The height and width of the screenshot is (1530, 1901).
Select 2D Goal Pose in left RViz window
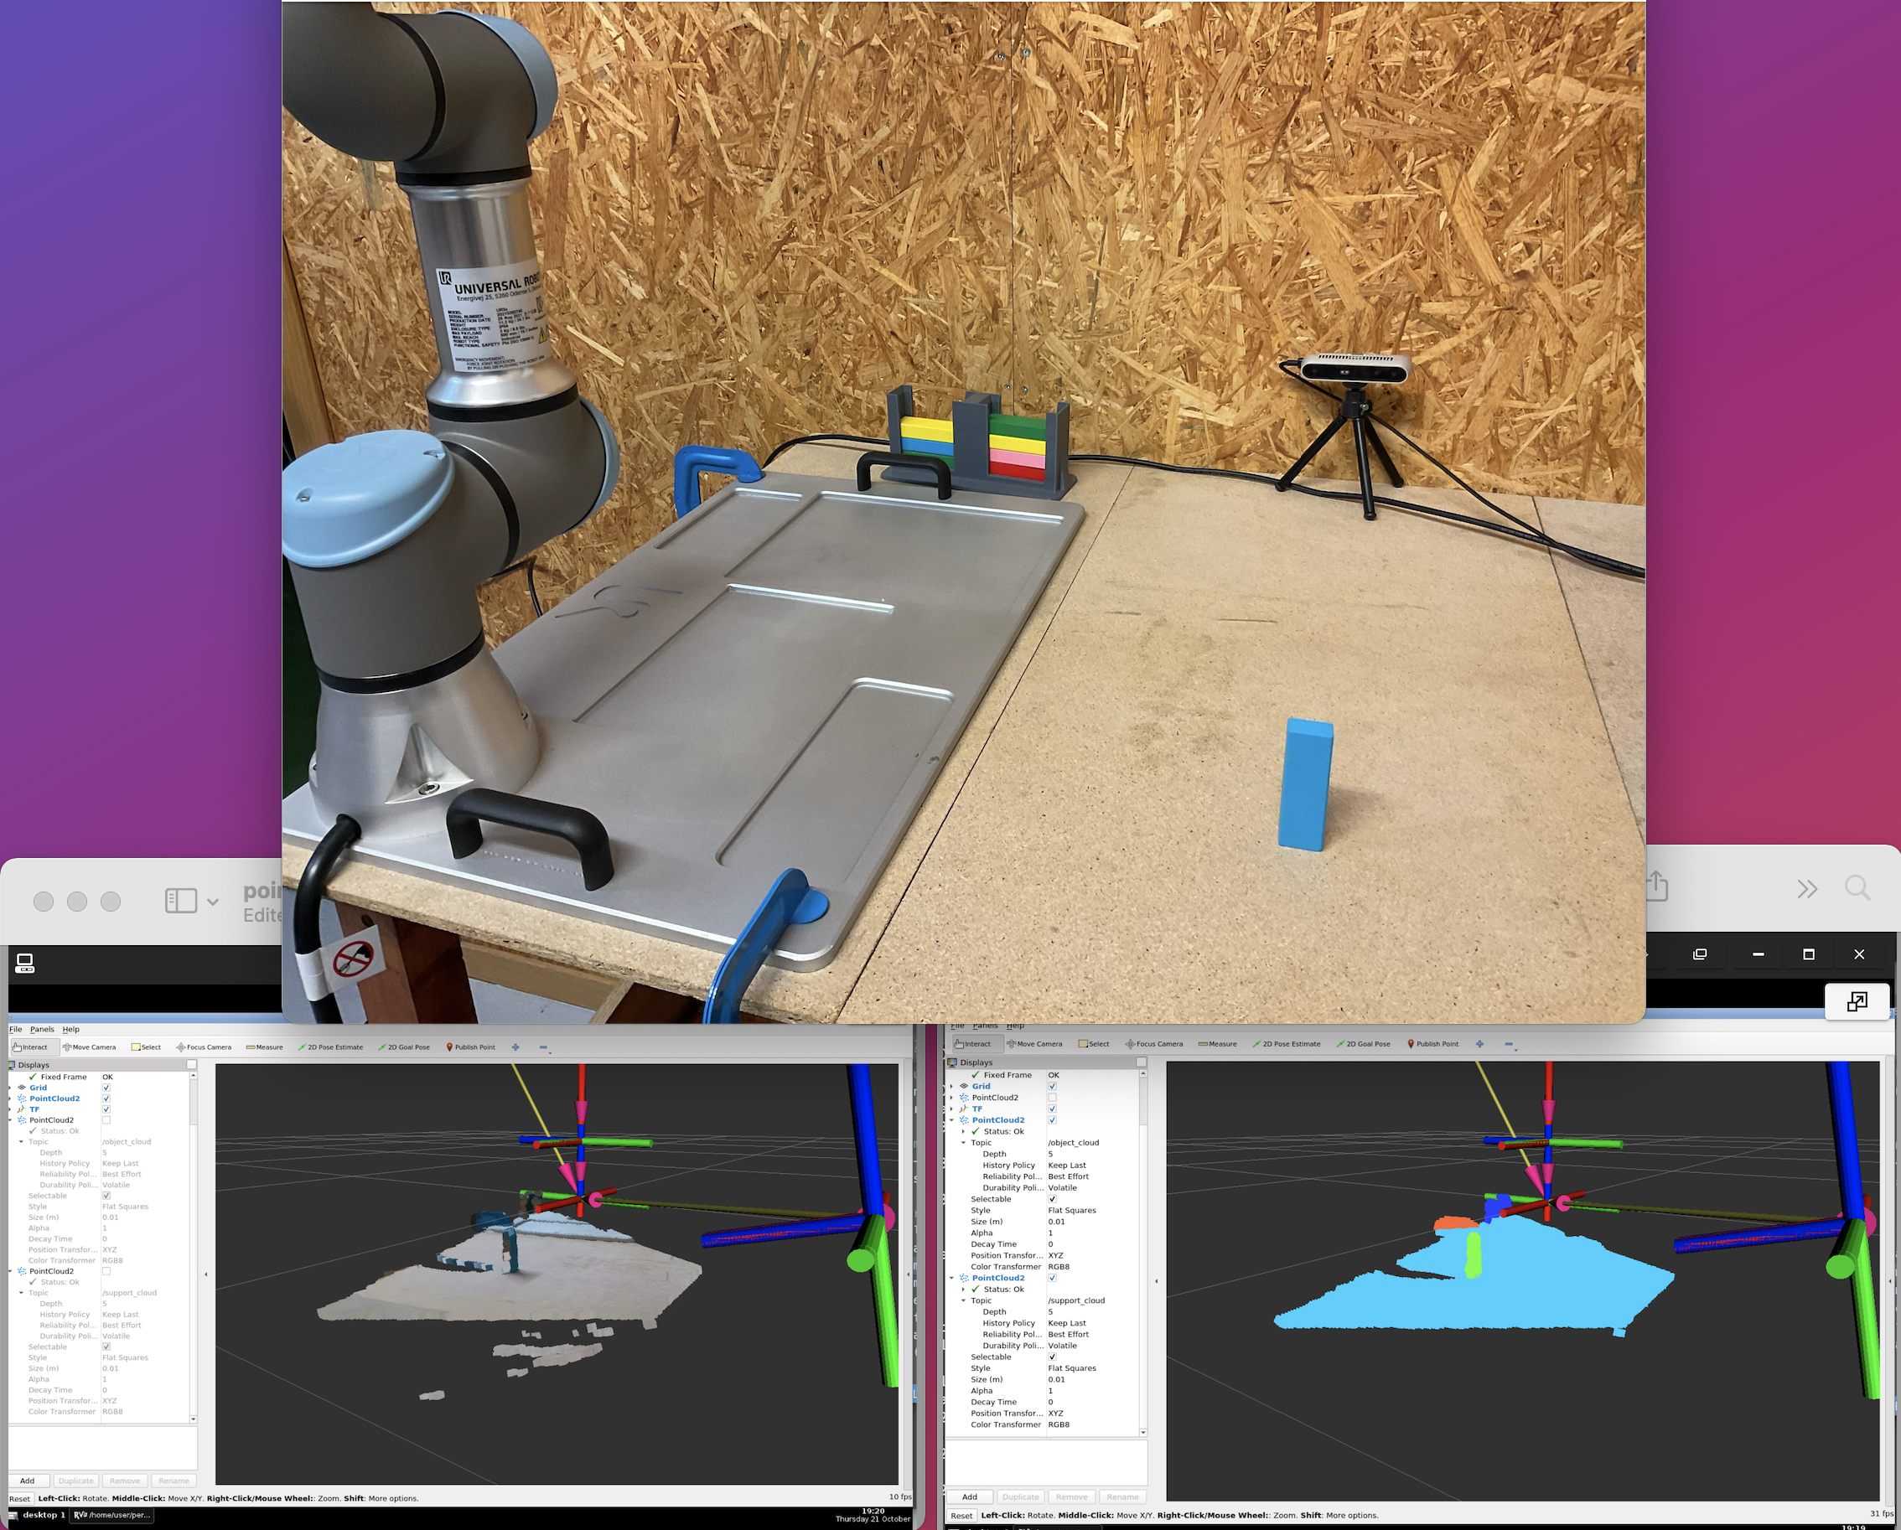pos(404,1047)
